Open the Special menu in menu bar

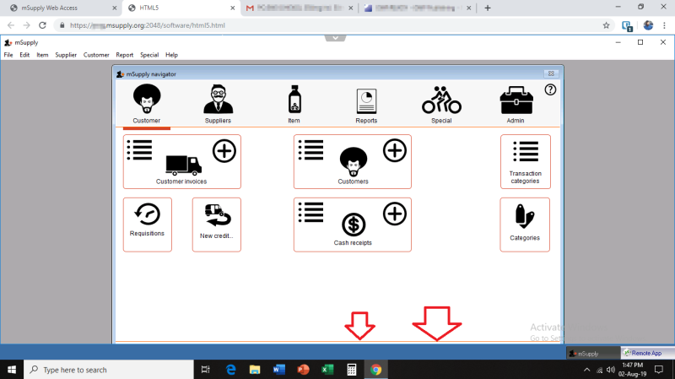pyautogui.click(x=149, y=55)
